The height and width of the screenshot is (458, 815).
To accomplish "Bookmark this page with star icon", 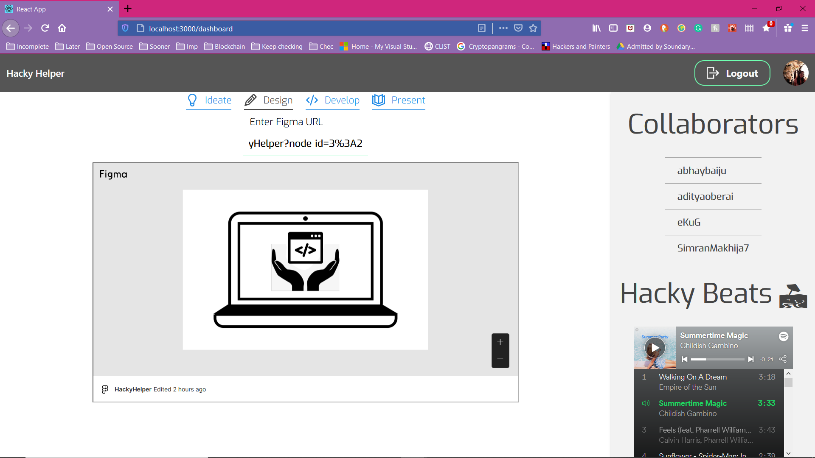I will [x=533, y=28].
